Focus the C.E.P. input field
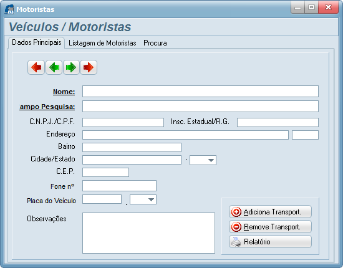The height and width of the screenshot is (268, 343). [105, 172]
